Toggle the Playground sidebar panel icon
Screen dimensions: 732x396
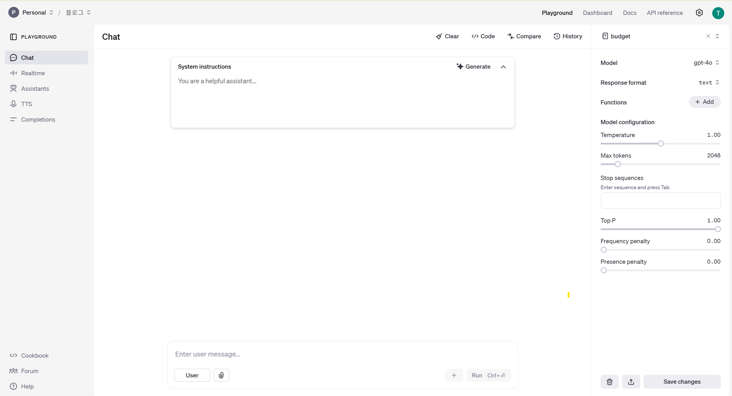(13, 37)
